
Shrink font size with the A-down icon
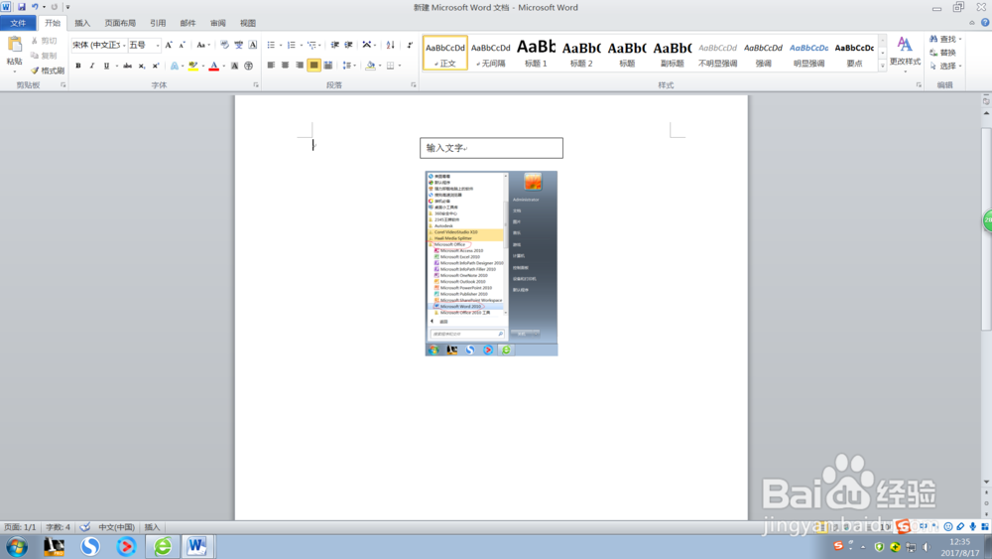[182, 45]
